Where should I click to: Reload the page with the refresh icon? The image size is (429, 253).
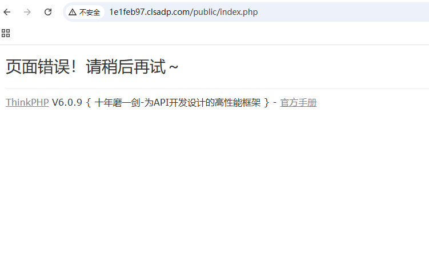[x=48, y=12]
